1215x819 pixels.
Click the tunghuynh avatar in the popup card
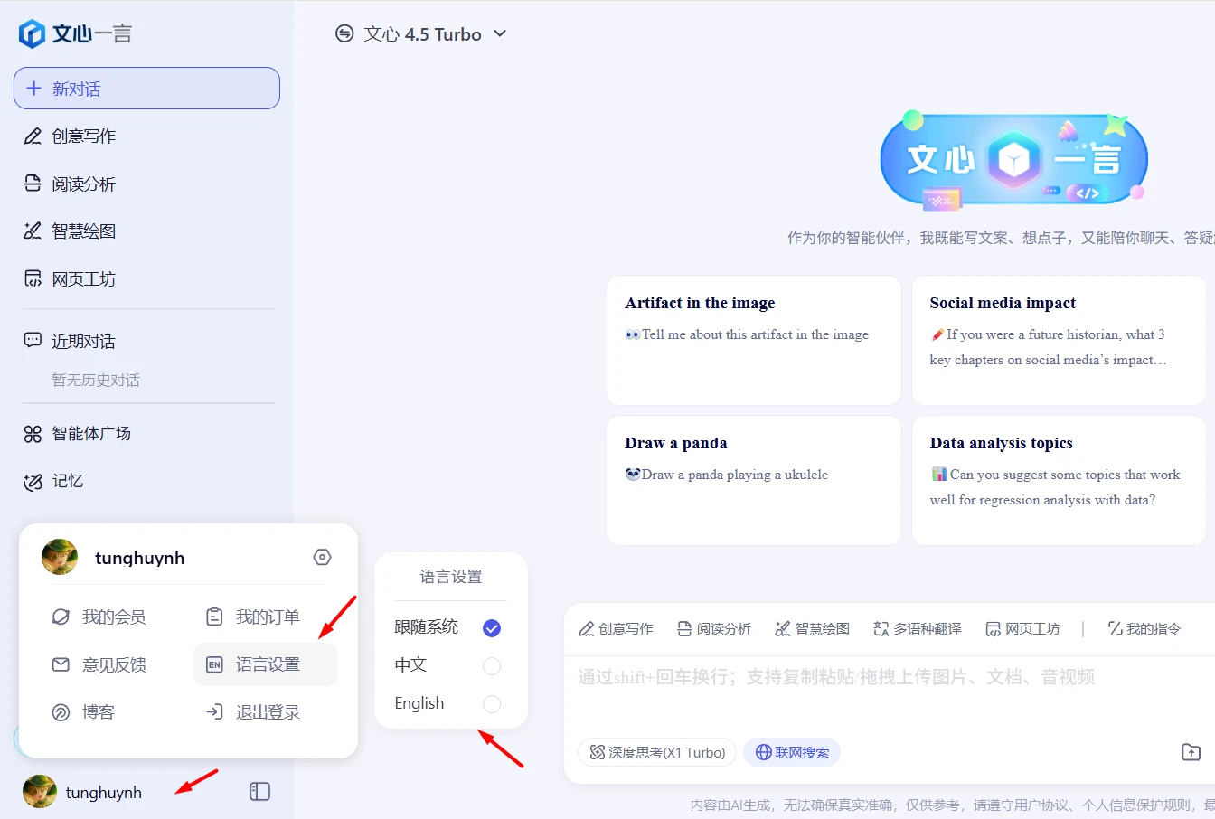click(60, 558)
